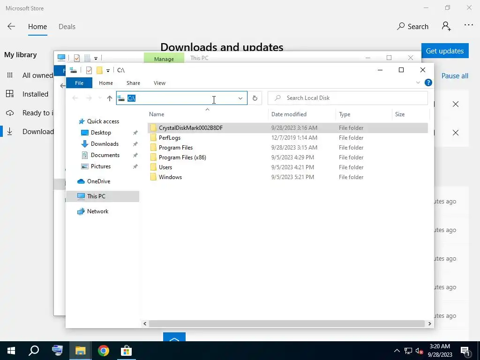
Task: Click the blue Help question mark icon
Action: [x=428, y=82]
